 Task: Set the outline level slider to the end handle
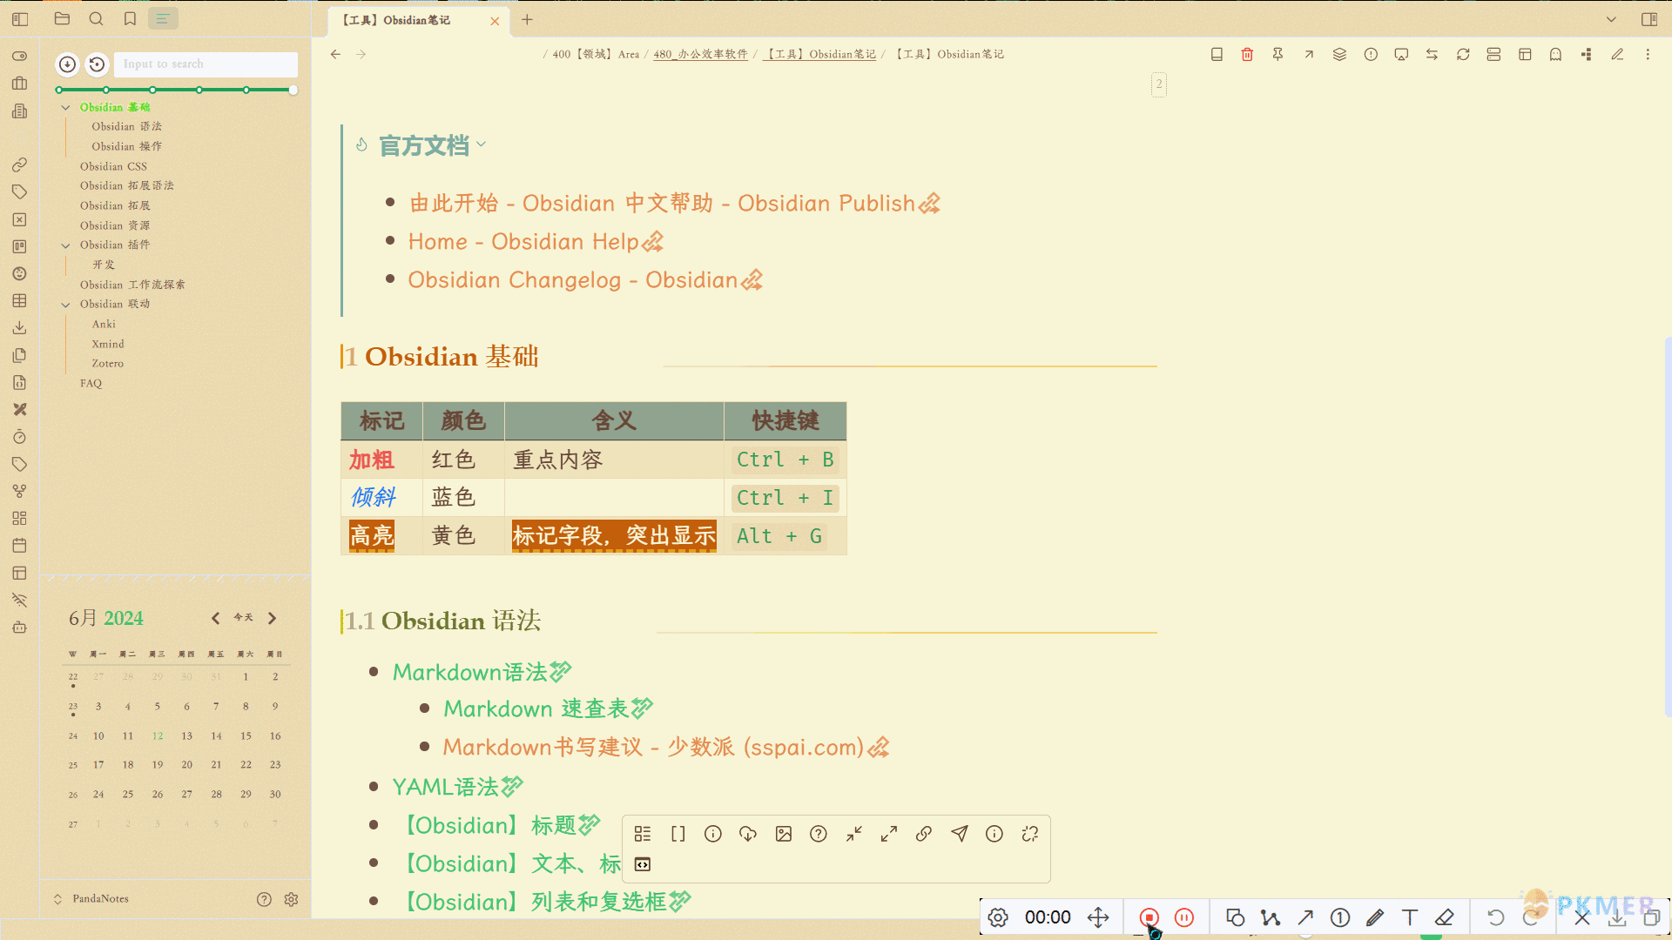293,90
